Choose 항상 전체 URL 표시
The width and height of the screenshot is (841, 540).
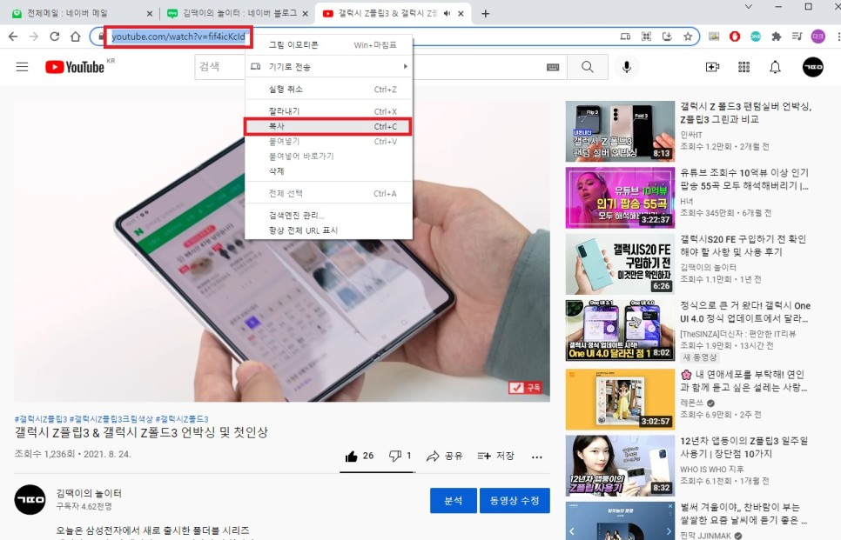coord(329,230)
